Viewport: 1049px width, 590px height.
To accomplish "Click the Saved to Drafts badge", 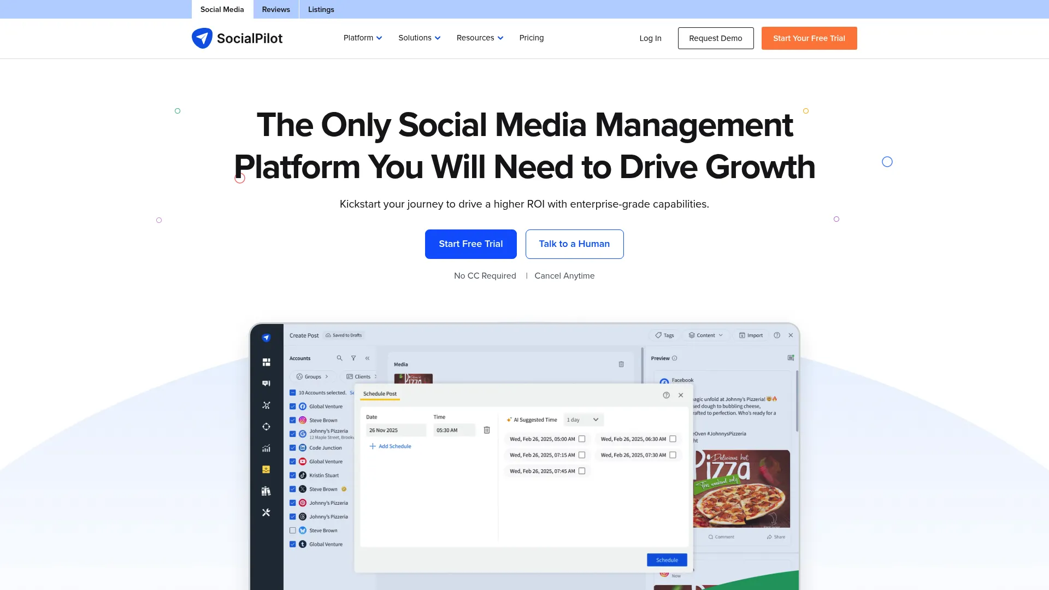I will pyautogui.click(x=344, y=335).
